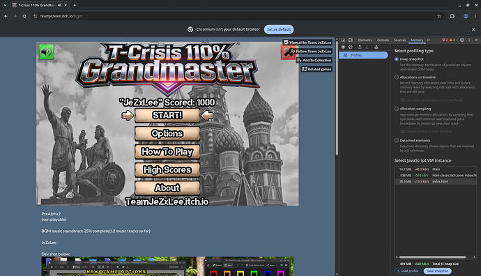Open the Related games link
481x276 pixels.
click(x=316, y=69)
